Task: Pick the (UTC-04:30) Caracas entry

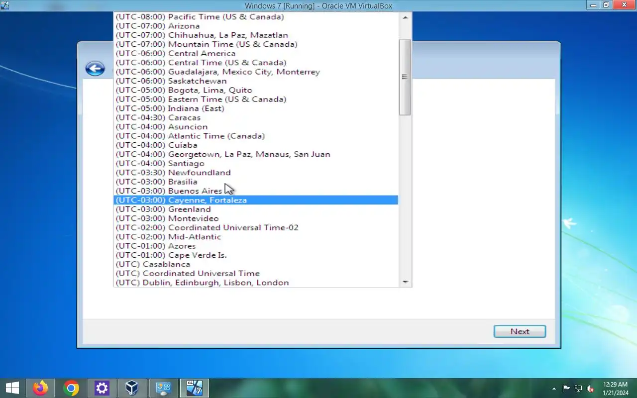Action: point(256,118)
